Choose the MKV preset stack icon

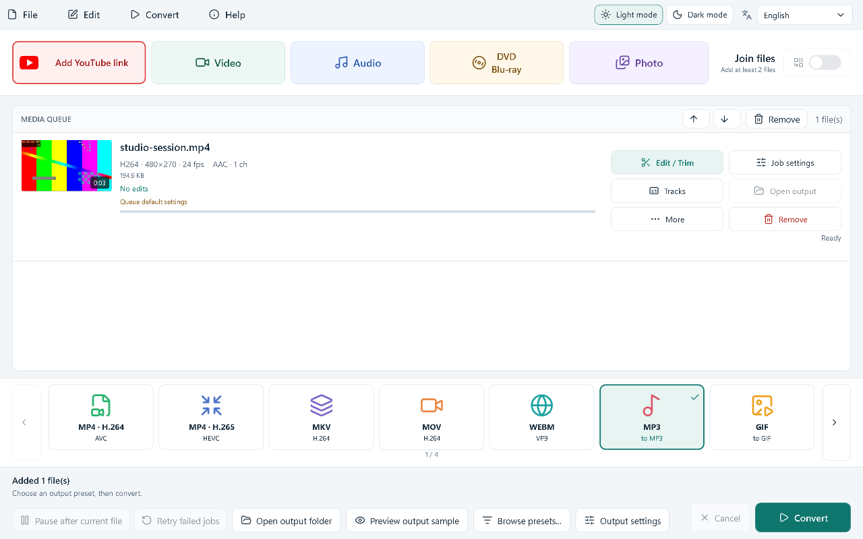click(x=322, y=406)
